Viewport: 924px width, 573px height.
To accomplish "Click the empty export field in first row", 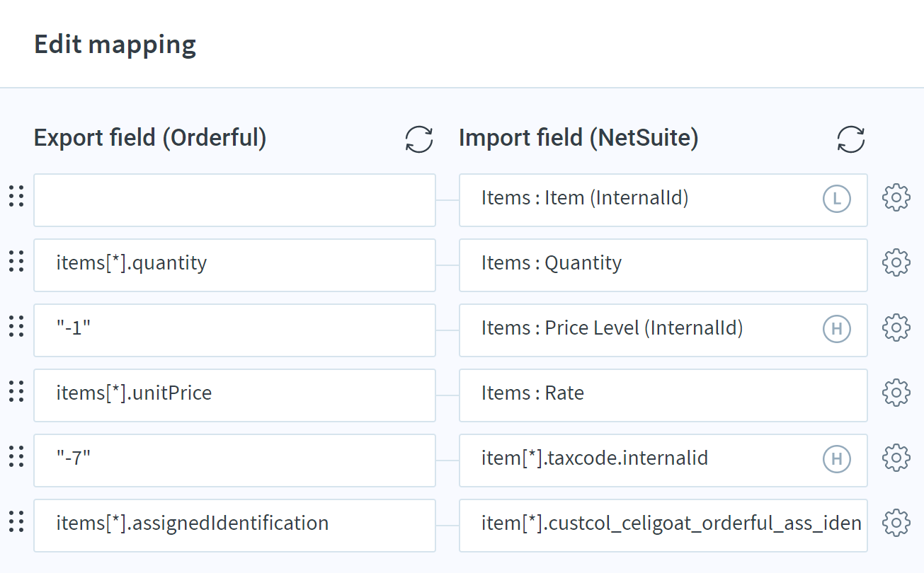I will point(234,200).
